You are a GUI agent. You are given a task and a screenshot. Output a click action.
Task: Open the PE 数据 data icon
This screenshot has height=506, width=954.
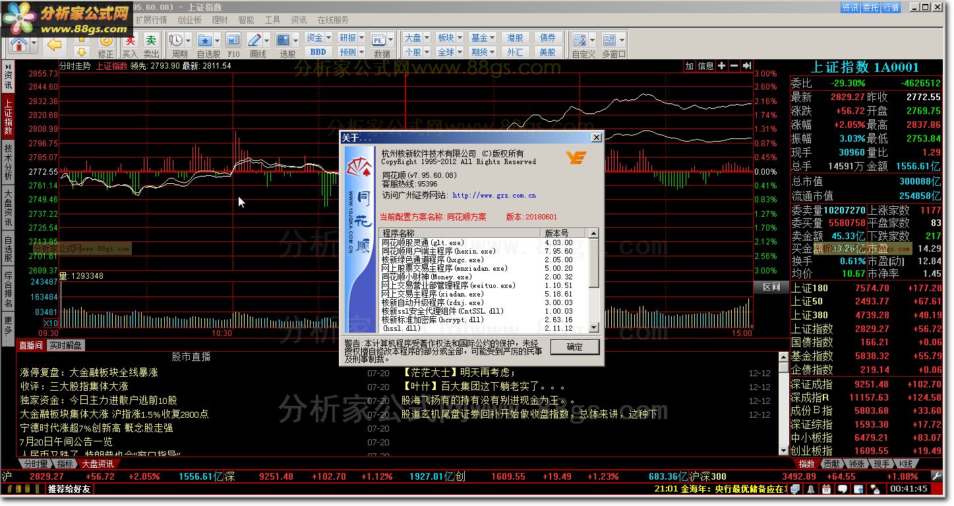(x=378, y=40)
